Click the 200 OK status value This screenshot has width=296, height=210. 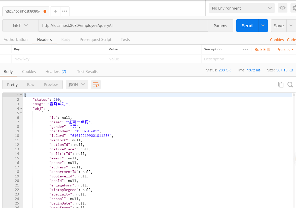pos(225,70)
